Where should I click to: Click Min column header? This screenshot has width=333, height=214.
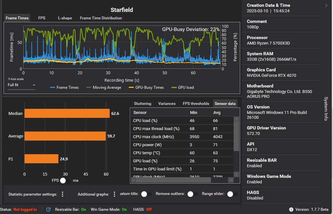point(194,113)
